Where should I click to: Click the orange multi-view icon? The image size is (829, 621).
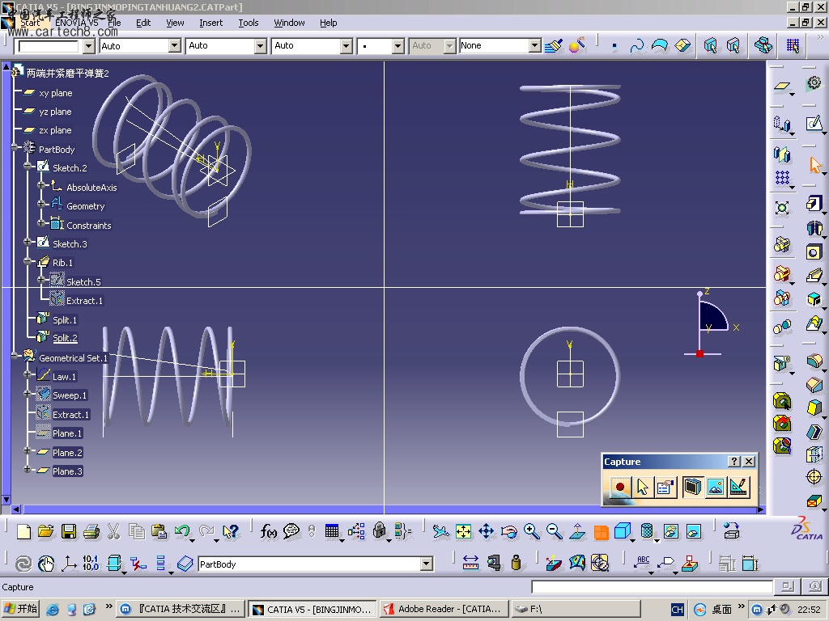point(602,532)
